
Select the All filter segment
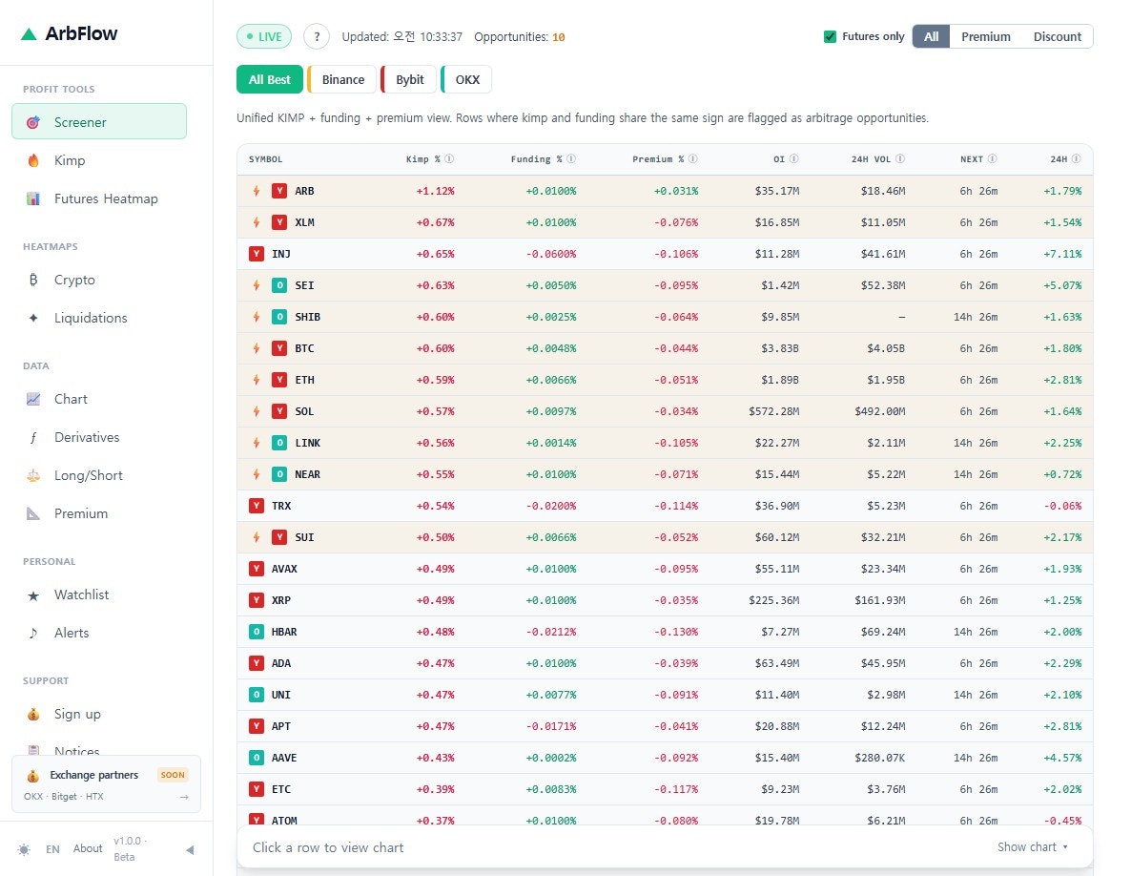click(931, 36)
